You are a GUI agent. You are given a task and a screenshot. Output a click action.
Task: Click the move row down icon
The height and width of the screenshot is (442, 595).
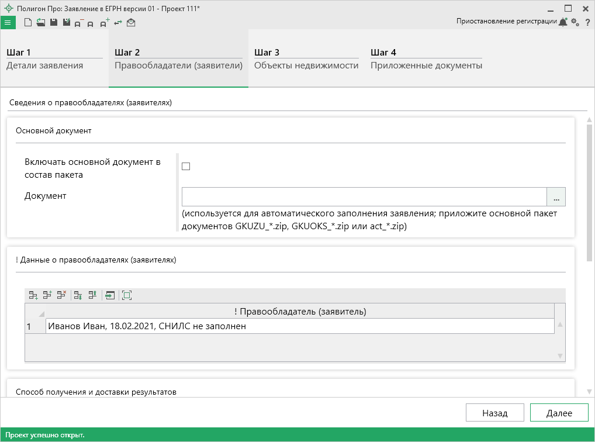click(77, 295)
